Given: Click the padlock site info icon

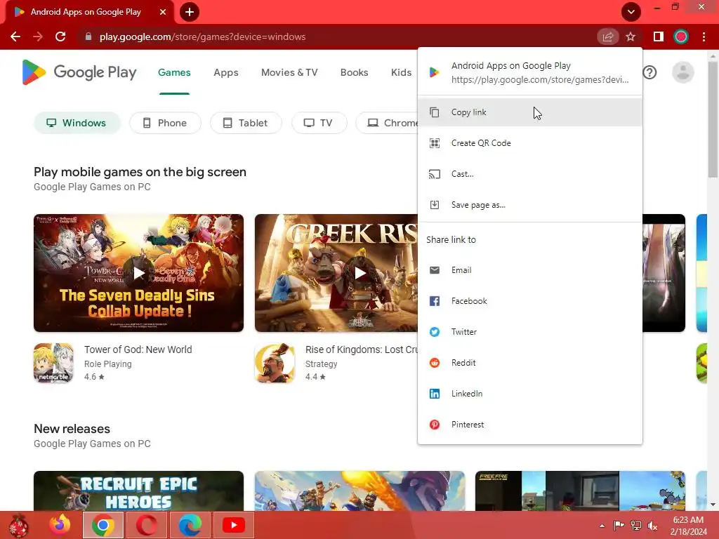Looking at the screenshot, I should pos(88,36).
